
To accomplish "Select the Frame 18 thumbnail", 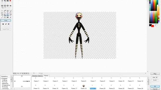I will click(84, 87).
